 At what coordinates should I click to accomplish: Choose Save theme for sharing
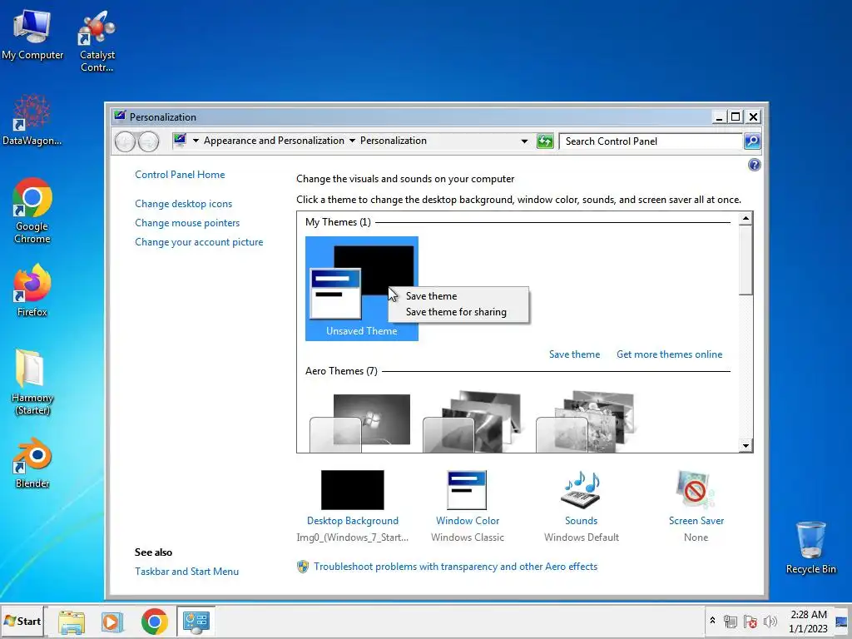point(458,312)
